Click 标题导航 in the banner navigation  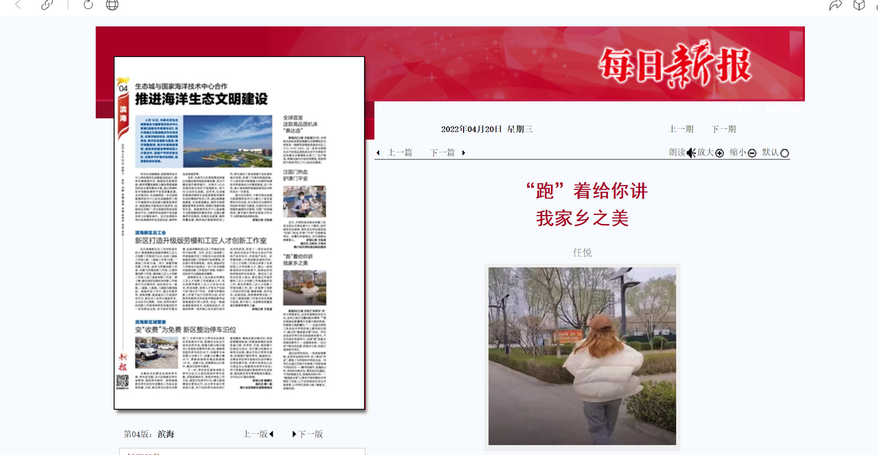click(x=783, y=109)
